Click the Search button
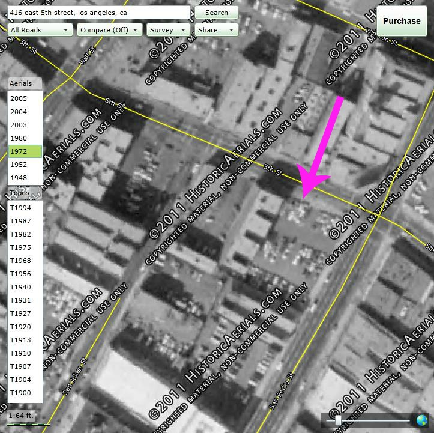 pyautogui.click(x=217, y=13)
